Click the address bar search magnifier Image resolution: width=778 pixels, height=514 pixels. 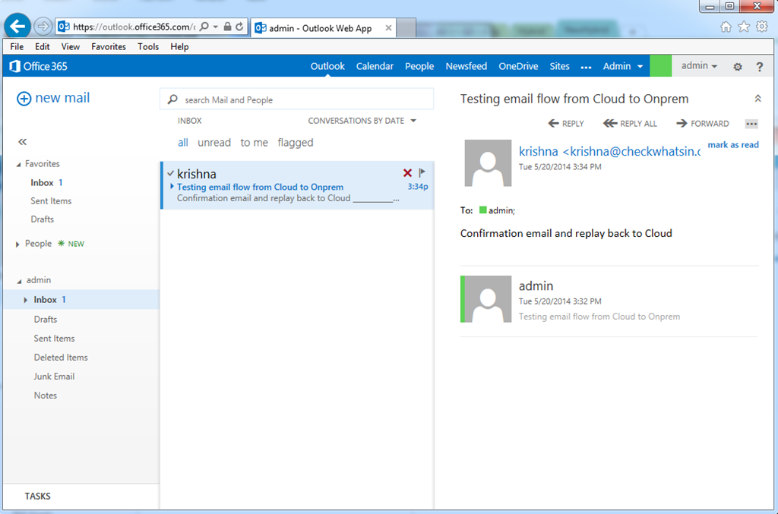[x=204, y=27]
